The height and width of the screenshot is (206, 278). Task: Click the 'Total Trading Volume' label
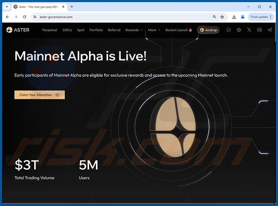tap(34, 178)
